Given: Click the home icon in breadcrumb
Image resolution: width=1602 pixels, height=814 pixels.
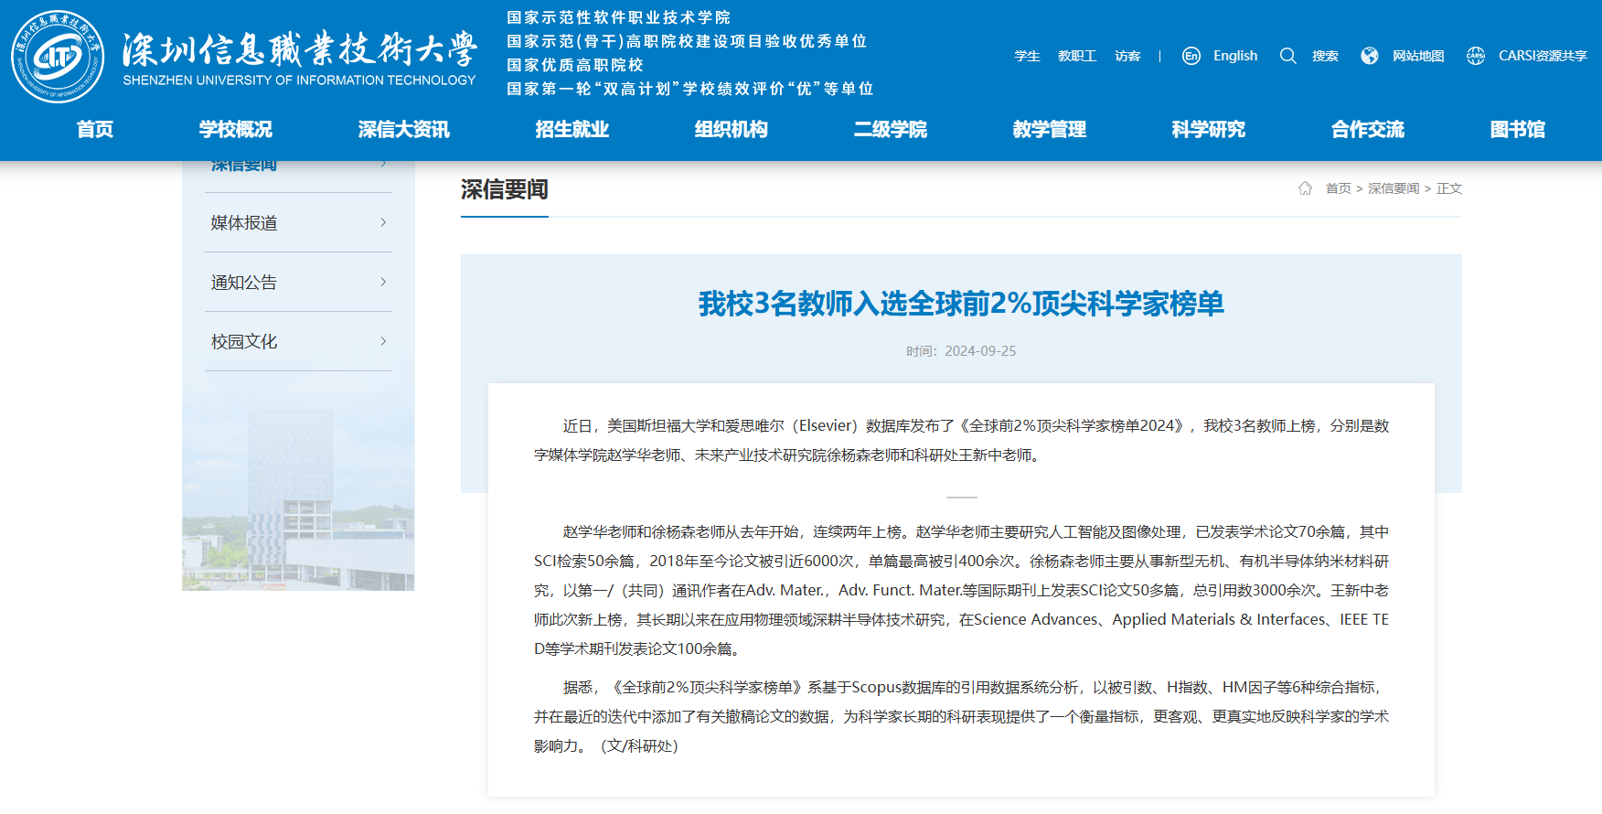Looking at the screenshot, I should [1305, 188].
